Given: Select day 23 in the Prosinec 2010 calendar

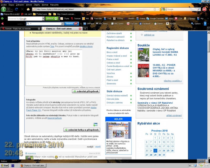Looking at the screenshot, I should (159, 151).
